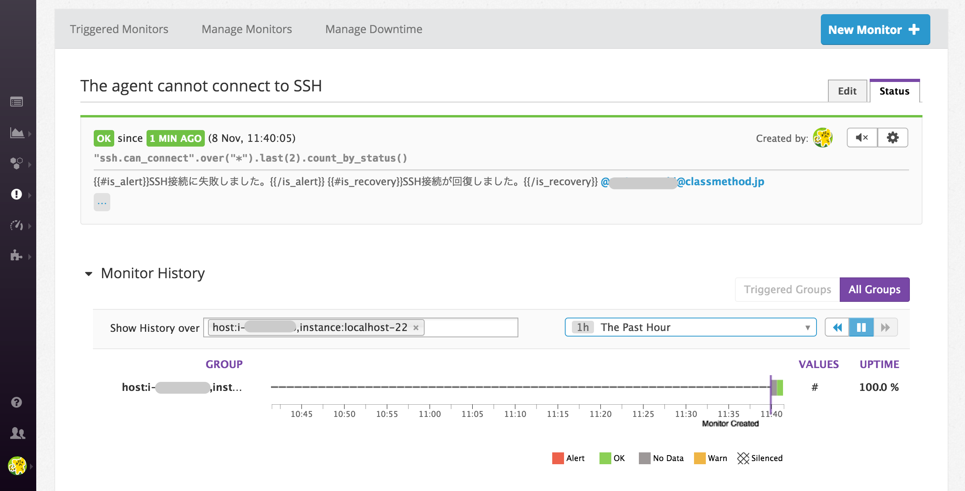Remove the host instance filter tag
Viewport: 965px width, 491px height.
(x=416, y=327)
